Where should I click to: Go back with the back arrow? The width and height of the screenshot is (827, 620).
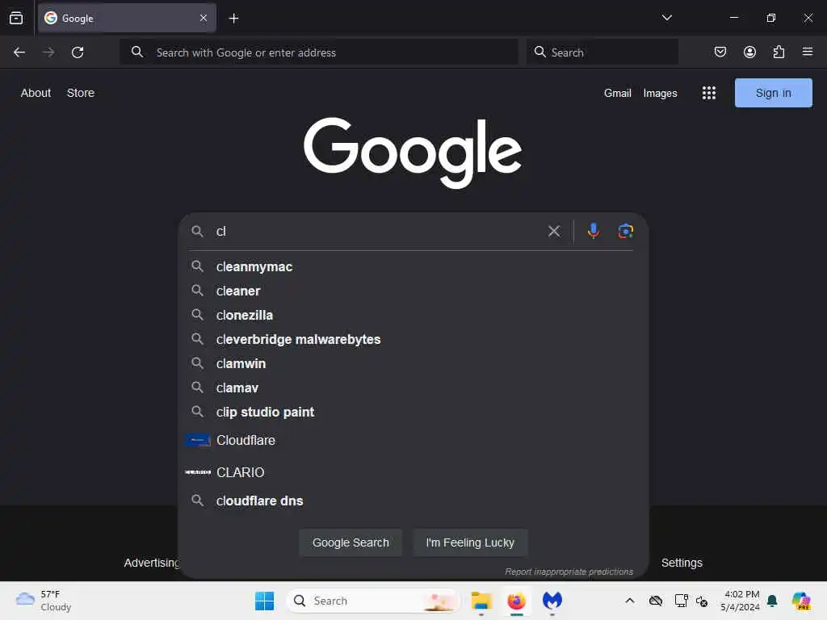pyautogui.click(x=19, y=52)
